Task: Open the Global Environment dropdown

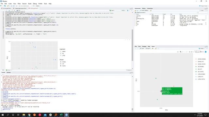Action: pyautogui.click(x=141, y=12)
